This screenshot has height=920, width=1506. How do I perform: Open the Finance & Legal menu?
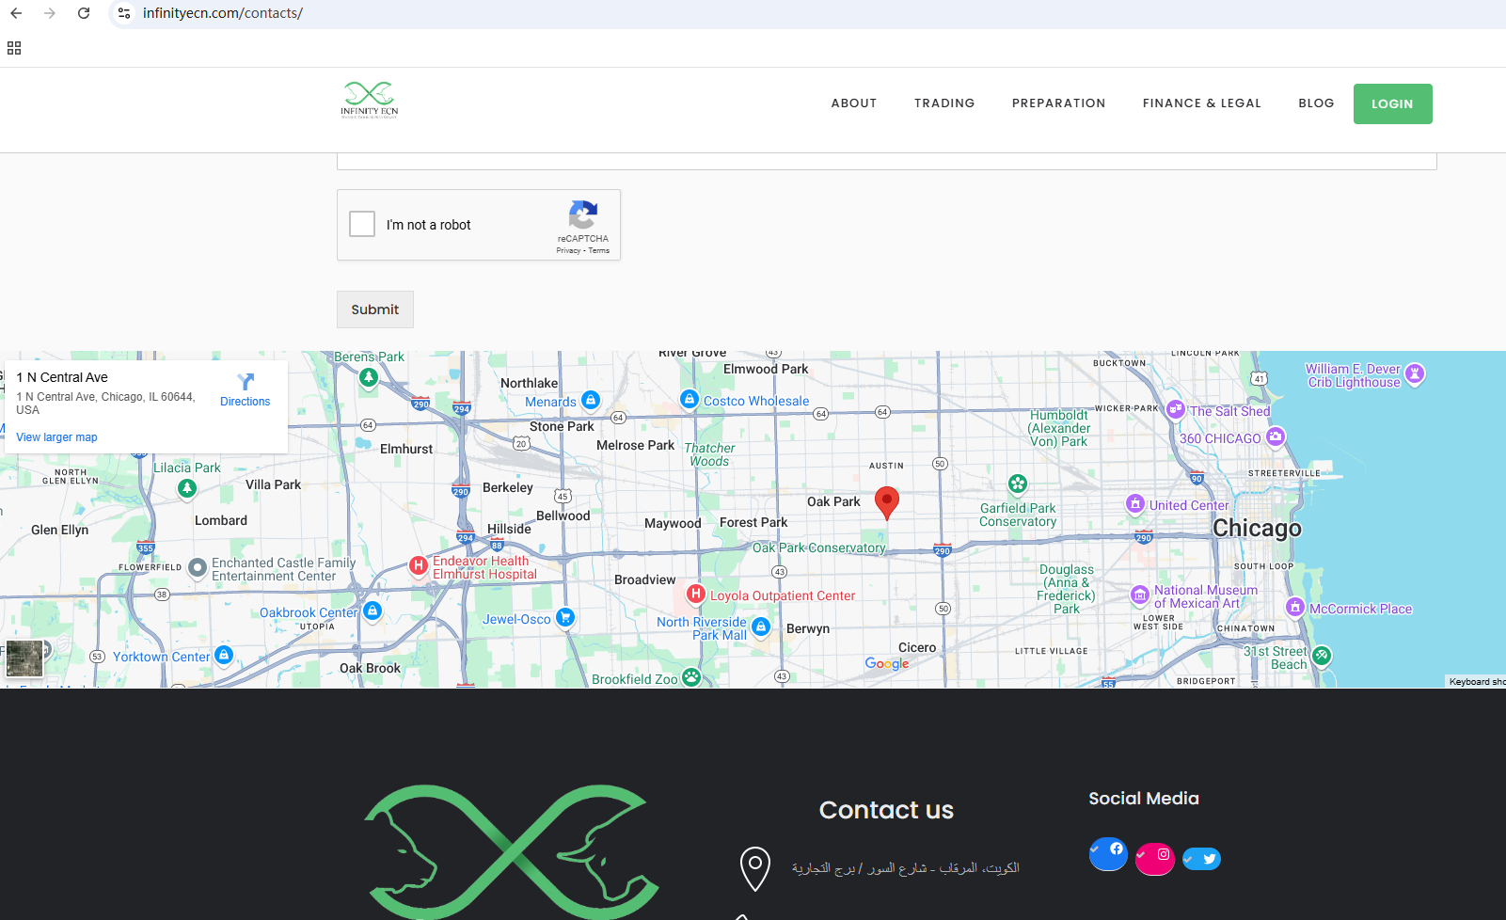1201,103
